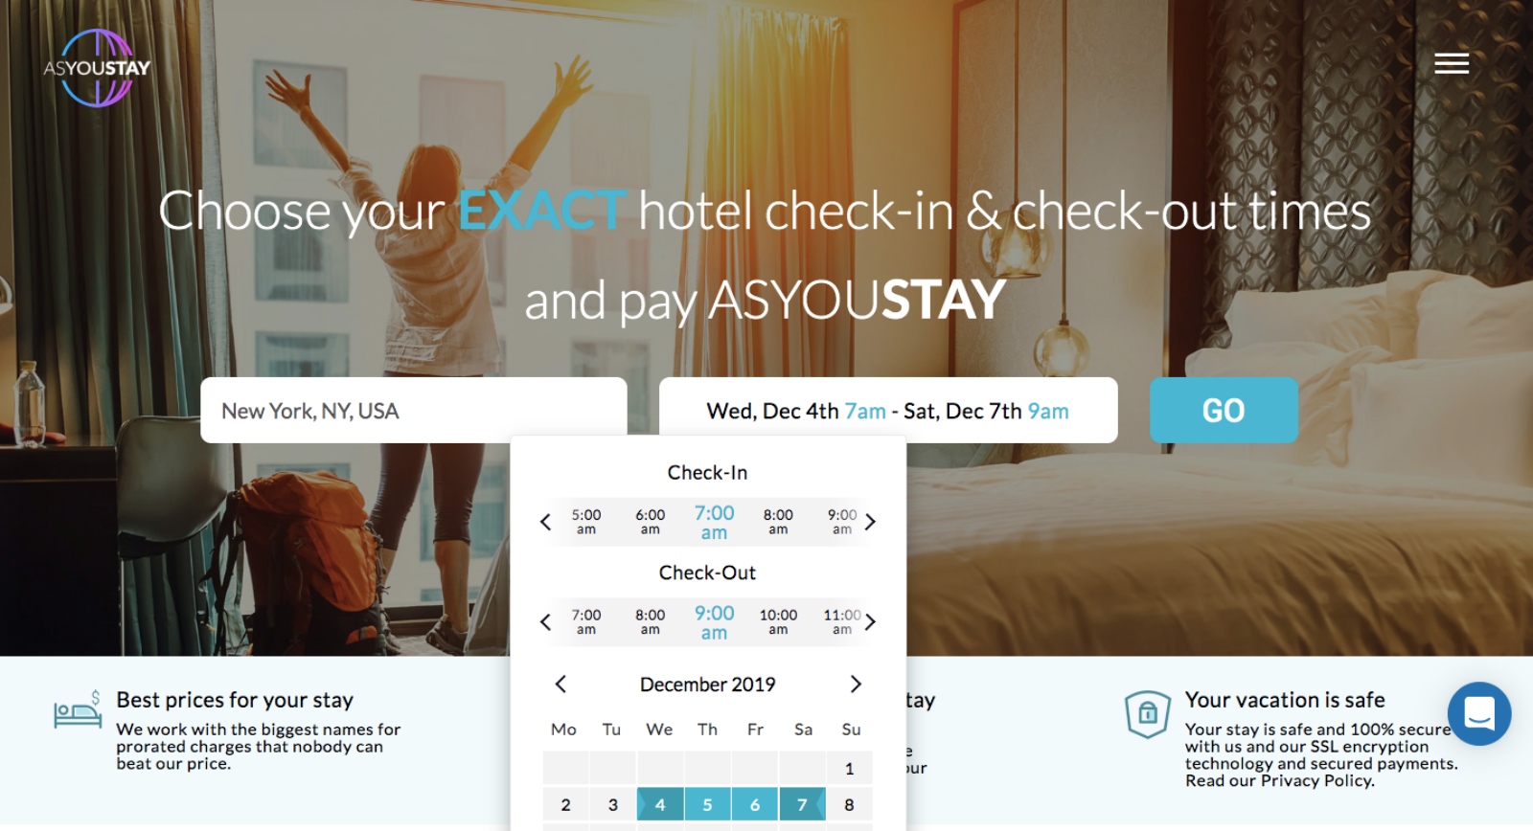Select 8:00 am check-in time

tap(778, 522)
